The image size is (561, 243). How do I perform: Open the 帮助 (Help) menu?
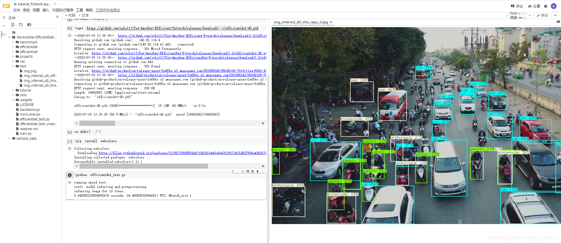click(x=89, y=10)
